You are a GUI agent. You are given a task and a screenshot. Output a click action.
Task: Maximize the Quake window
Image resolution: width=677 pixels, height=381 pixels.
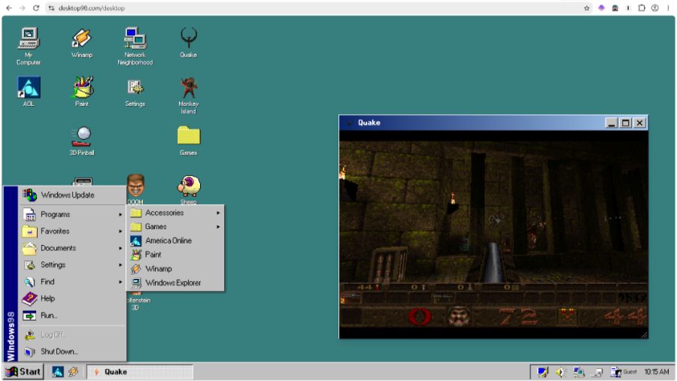625,123
